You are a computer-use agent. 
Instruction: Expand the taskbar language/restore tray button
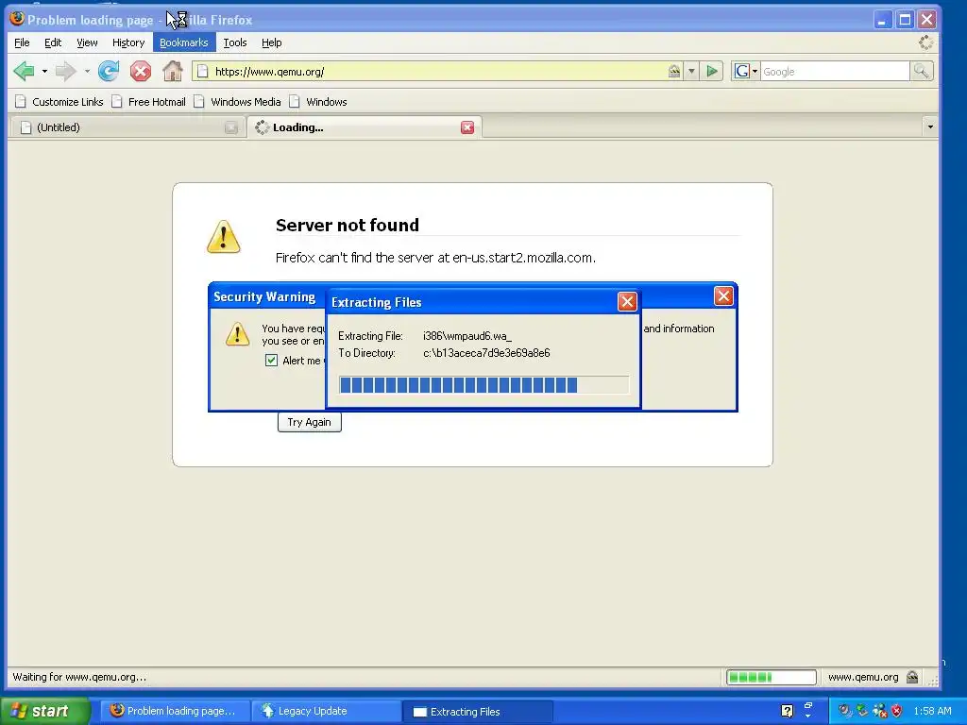(x=808, y=711)
